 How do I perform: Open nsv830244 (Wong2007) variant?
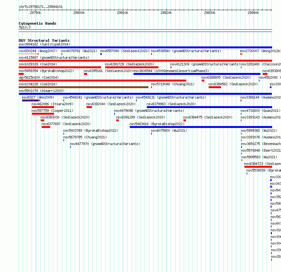[x=38, y=51]
